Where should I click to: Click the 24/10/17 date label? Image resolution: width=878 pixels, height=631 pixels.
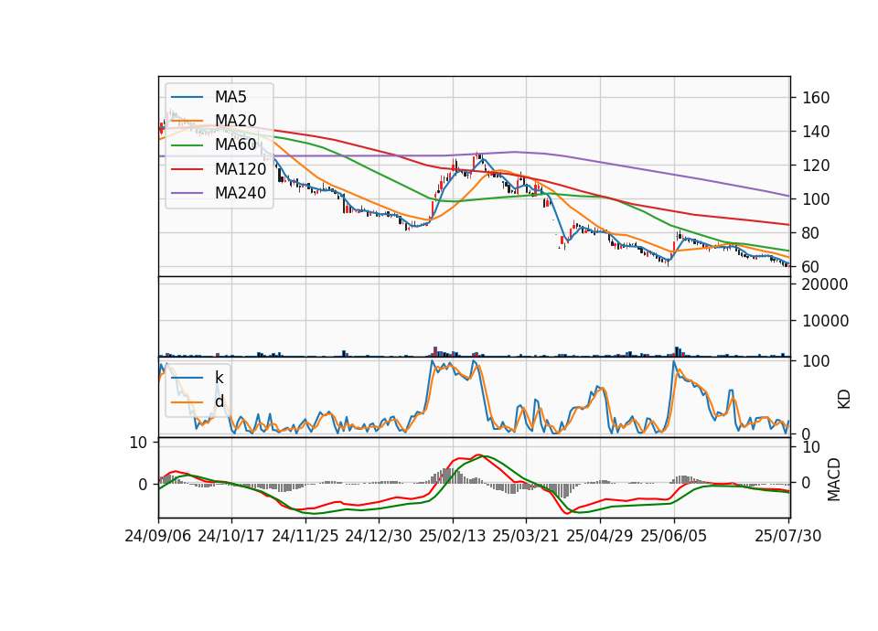[231, 536]
